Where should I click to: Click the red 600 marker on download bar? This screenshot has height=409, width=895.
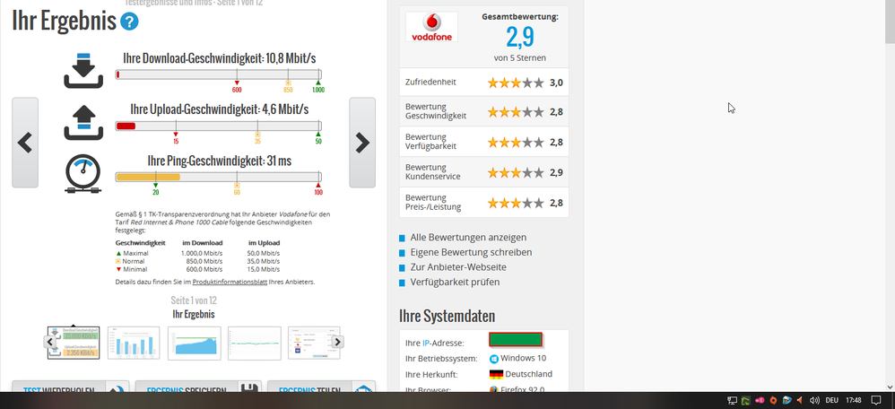click(237, 86)
